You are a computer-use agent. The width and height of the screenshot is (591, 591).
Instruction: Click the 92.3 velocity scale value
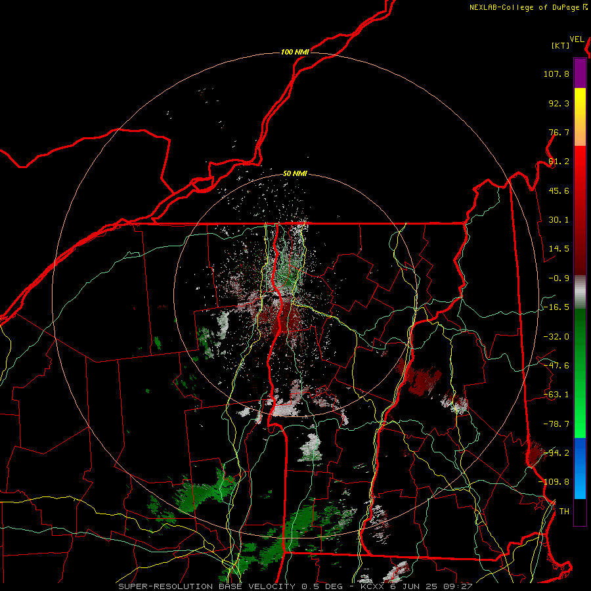coord(559,103)
